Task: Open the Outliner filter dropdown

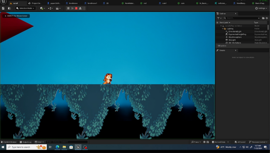Action: click(x=219, y=18)
